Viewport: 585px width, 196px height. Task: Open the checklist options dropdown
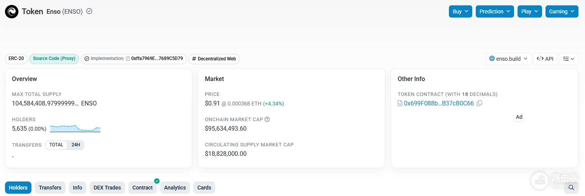click(x=569, y=59)
